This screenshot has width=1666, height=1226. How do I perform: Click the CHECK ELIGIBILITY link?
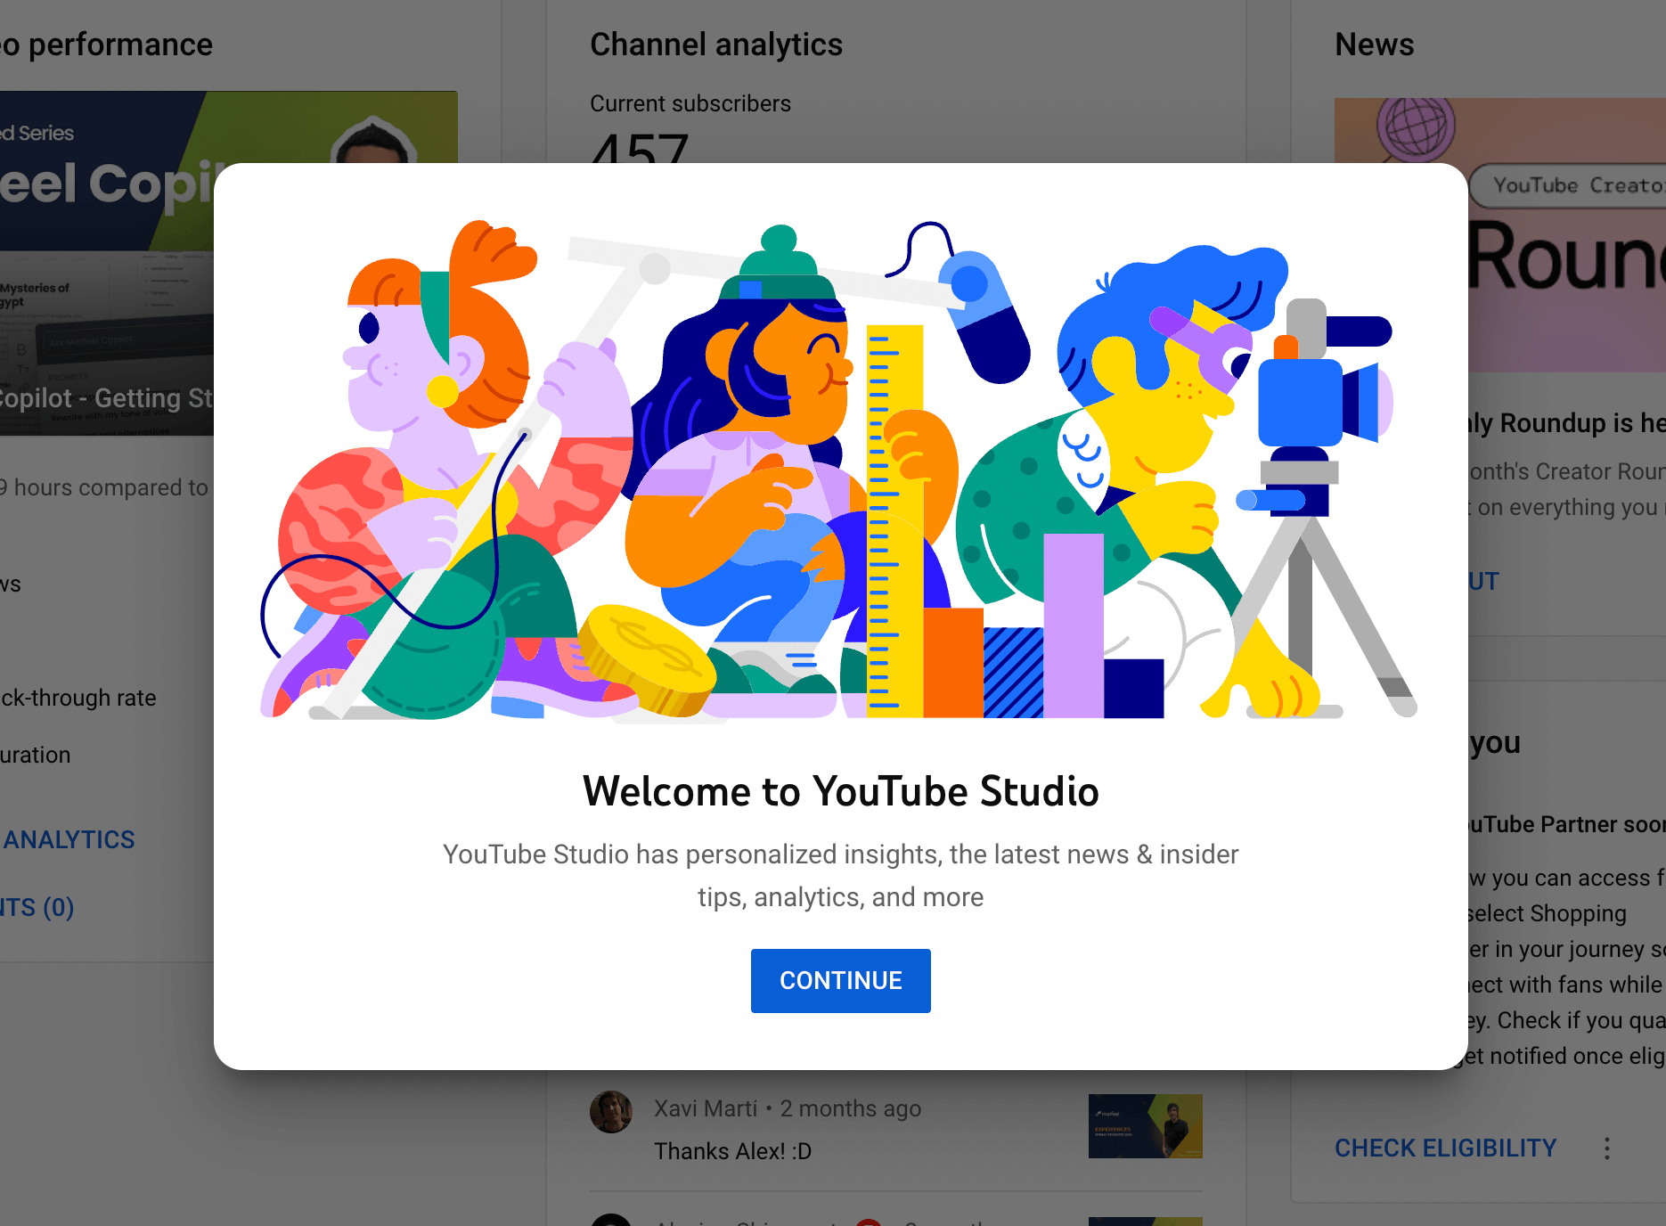1444,1148
